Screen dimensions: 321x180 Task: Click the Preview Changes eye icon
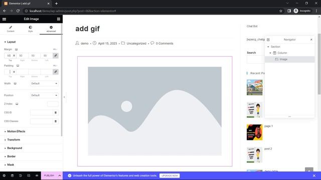tap(37, 175)
